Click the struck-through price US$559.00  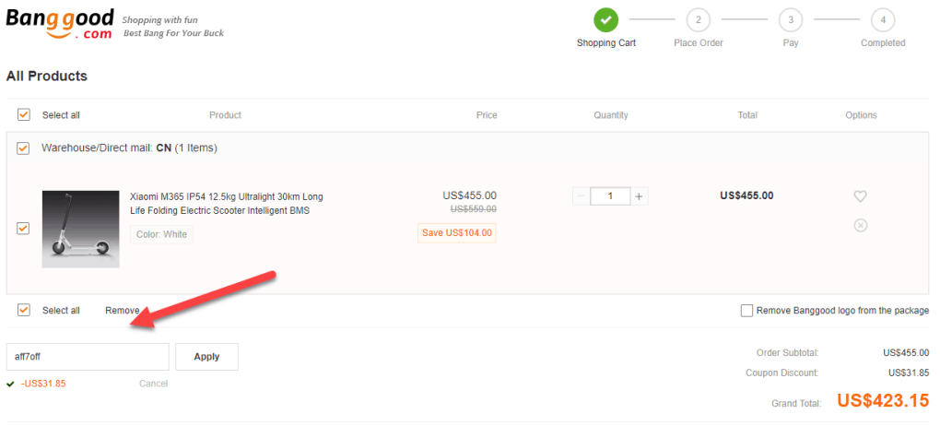[x=474, y=209]
